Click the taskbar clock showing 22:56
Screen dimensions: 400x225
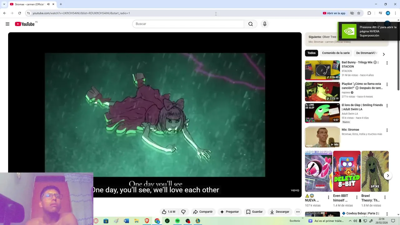click(x=381, y=221)
